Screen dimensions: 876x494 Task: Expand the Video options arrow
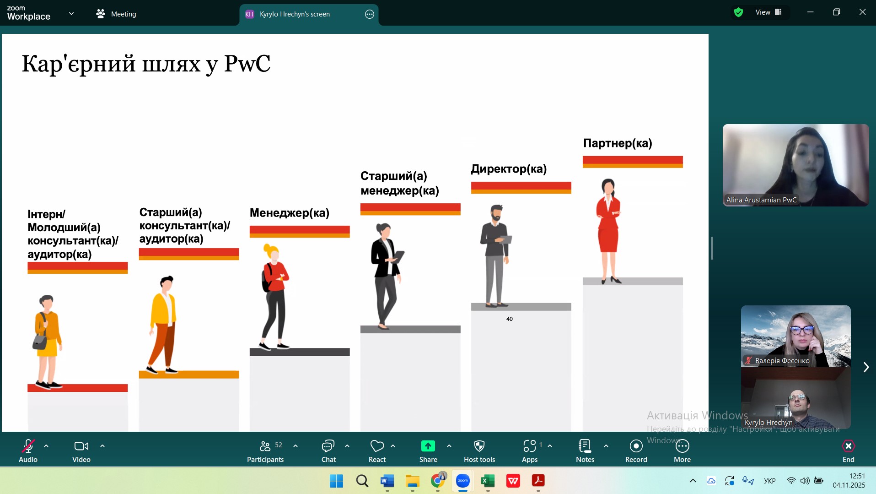[102, 445]
